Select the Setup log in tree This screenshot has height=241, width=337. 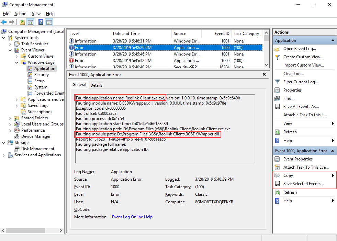click(39, 81)
